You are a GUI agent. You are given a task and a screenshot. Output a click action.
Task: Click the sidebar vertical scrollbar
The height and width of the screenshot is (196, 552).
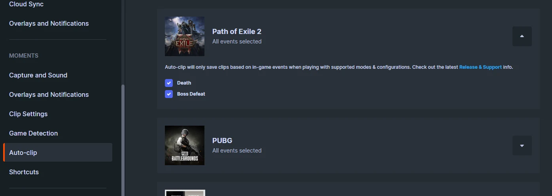(123, 140)
